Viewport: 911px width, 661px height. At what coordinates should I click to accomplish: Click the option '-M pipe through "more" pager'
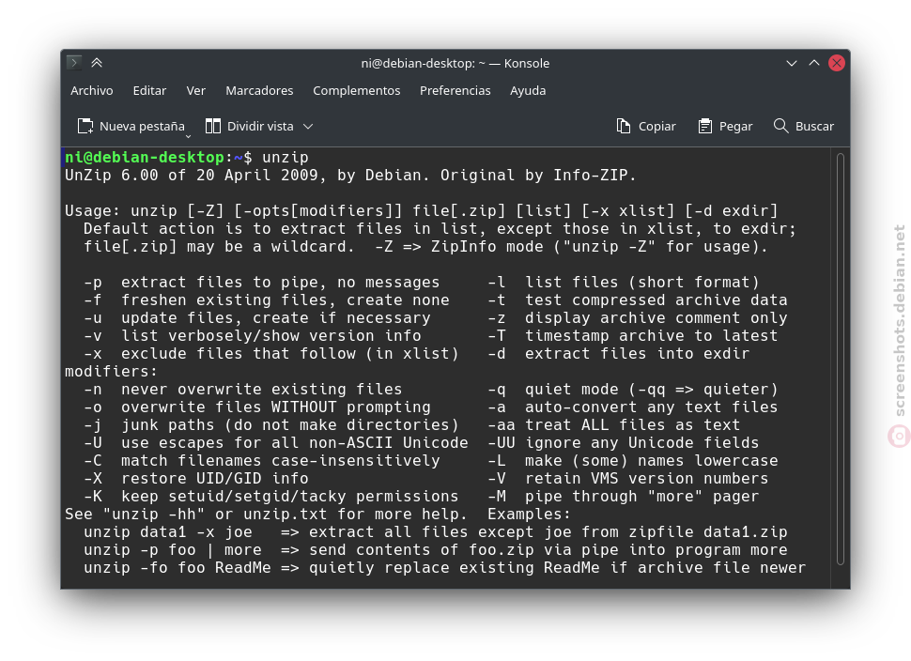coord(624,497)
